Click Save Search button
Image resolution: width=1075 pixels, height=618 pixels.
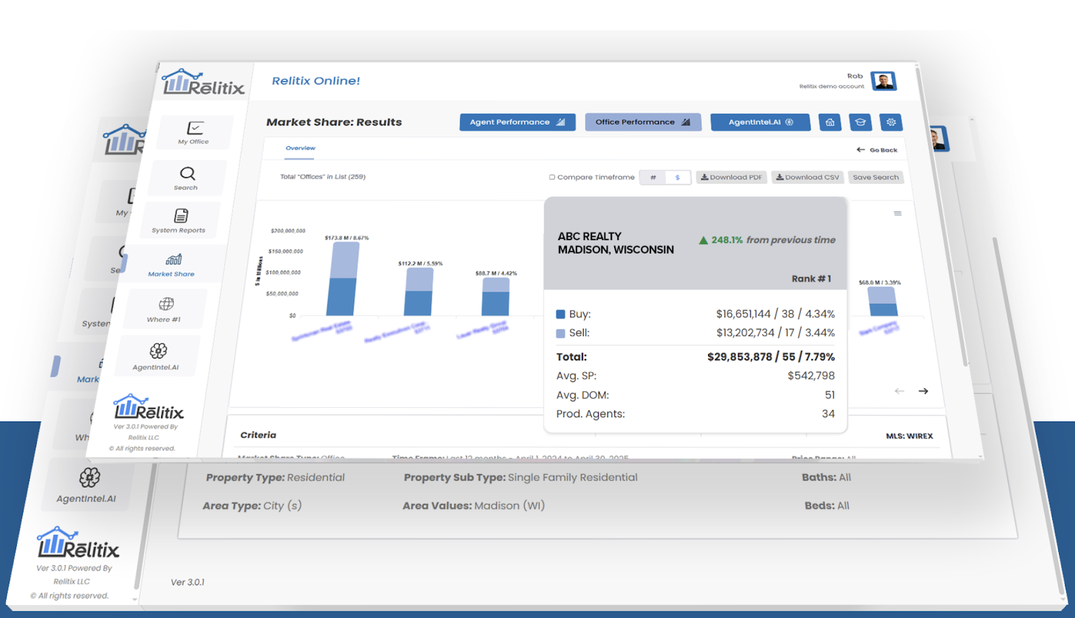coord(875,177)
